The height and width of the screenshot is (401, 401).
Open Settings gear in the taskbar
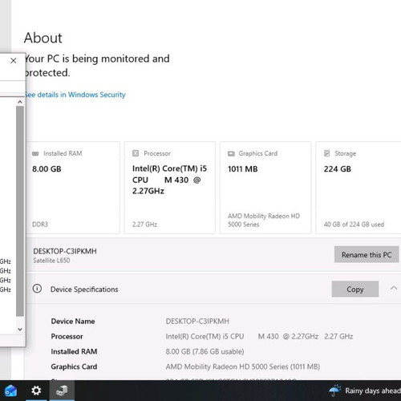pyautogui.click(x=36, y=391)
